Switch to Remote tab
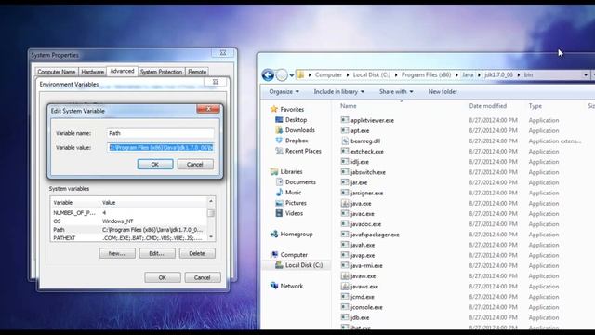595x335 pixels. click(x=197, y=72)
